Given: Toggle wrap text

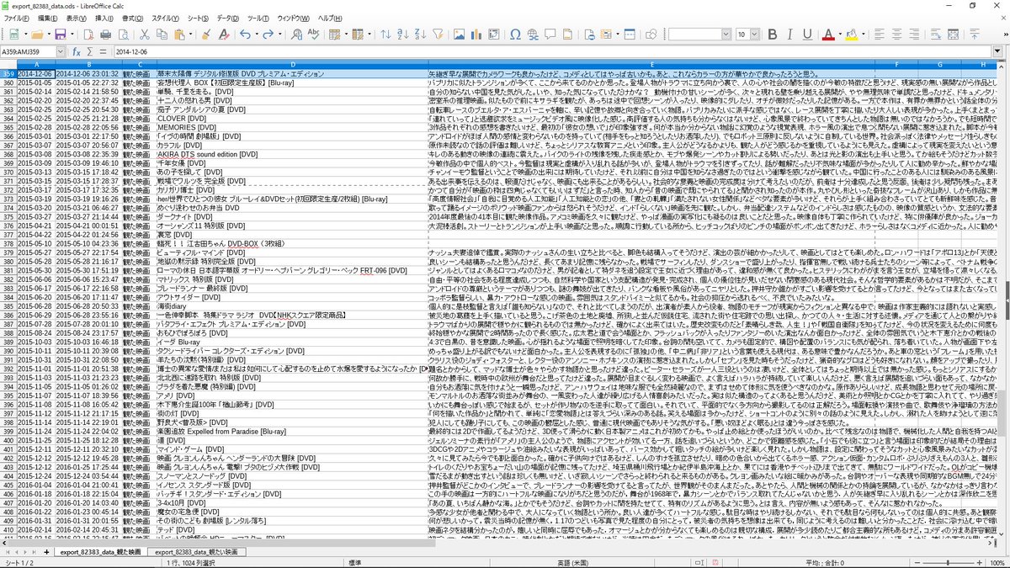Looking at the screenshot, I should pos(935,35).
